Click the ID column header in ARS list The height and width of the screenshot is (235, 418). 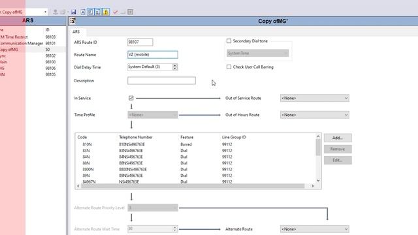[48, 30]
